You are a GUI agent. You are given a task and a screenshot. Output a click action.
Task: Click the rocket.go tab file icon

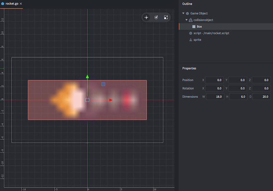[3, 4]
